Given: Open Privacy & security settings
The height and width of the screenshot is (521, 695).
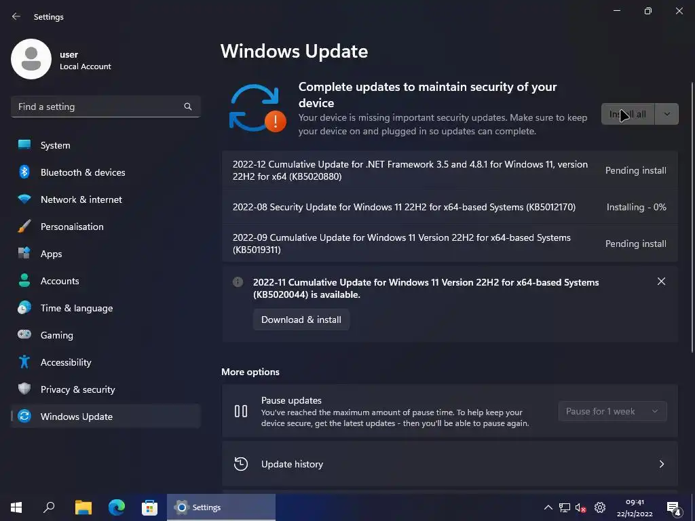Looking at the screenshot, I should click(106, 389).
